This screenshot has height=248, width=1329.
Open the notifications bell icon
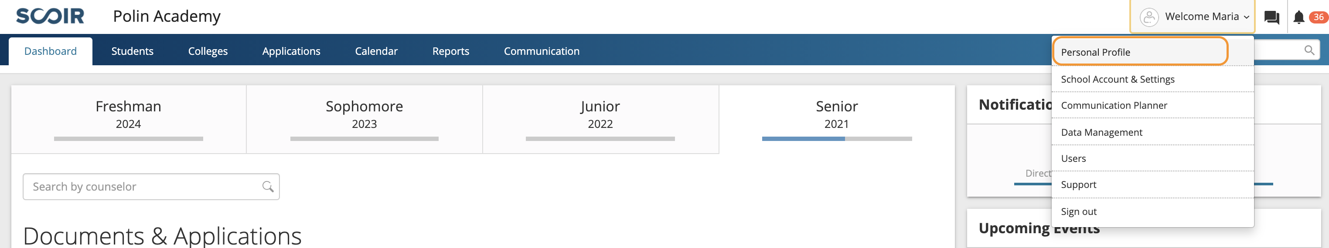[x=1298, y=17]
